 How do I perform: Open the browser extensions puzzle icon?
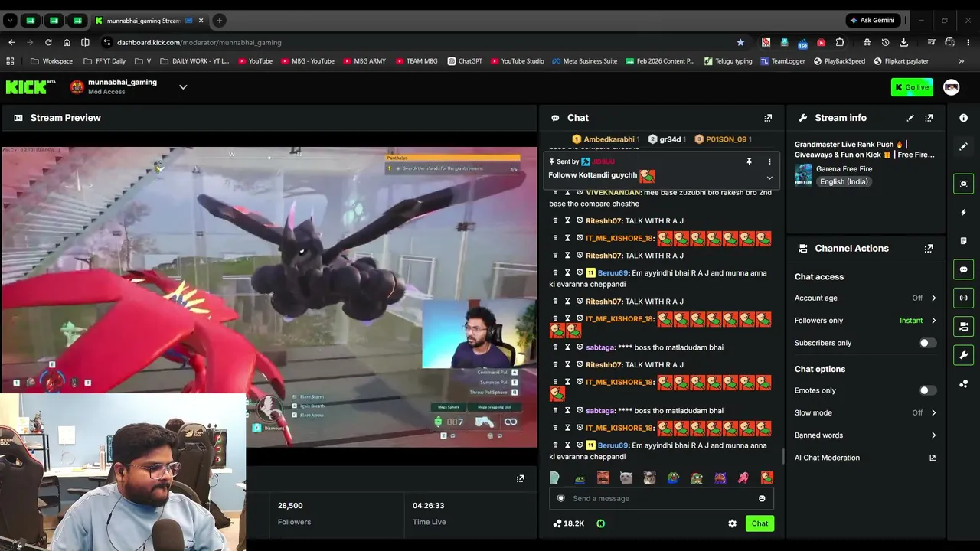pos(840,42)
